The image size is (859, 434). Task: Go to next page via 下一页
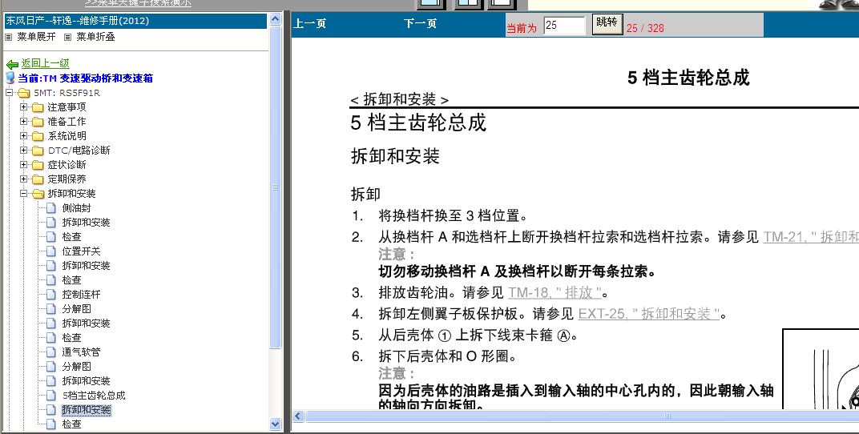(x=420, y=23)
